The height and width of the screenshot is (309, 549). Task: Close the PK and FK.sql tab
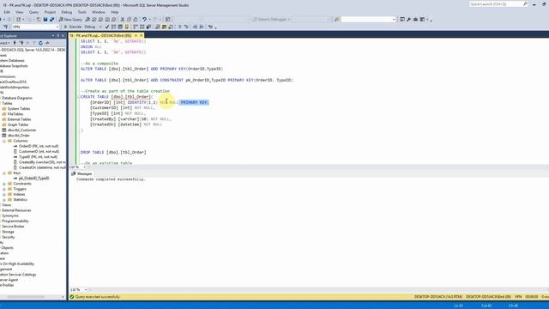pos(142,35)
